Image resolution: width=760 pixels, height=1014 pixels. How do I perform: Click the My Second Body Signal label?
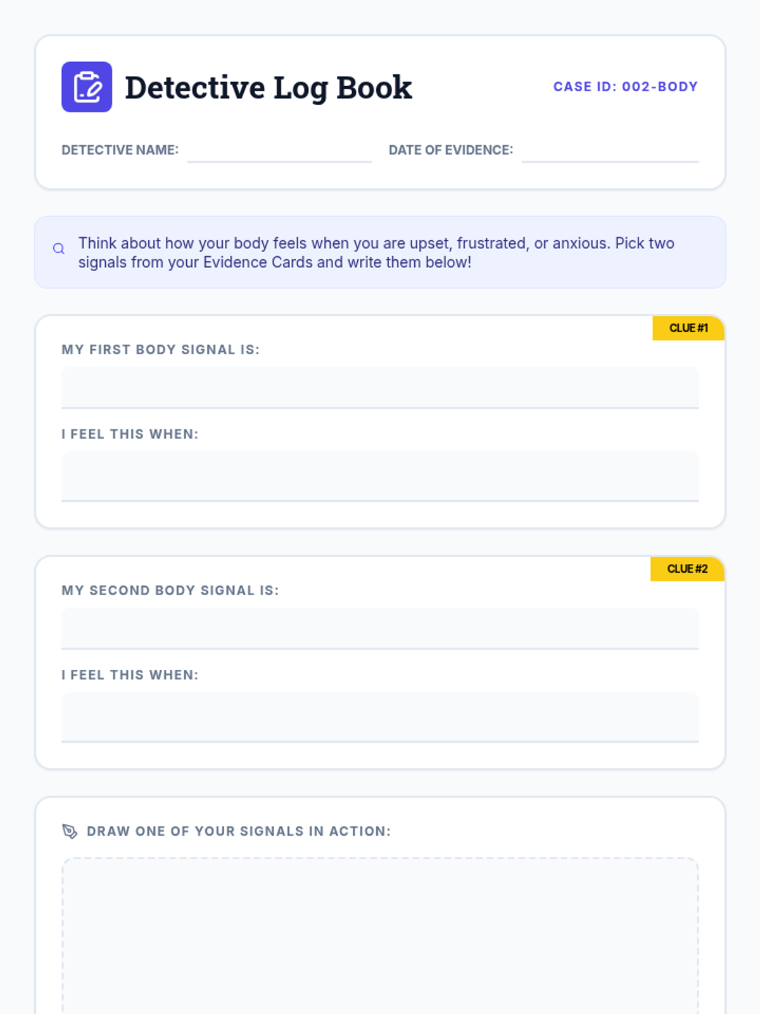pos(170,590)
